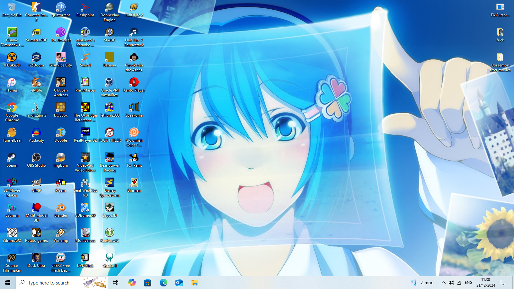Open VideoPad Video Editor shortcut
This screenshot has height=289, width=514.
point(85,162)
